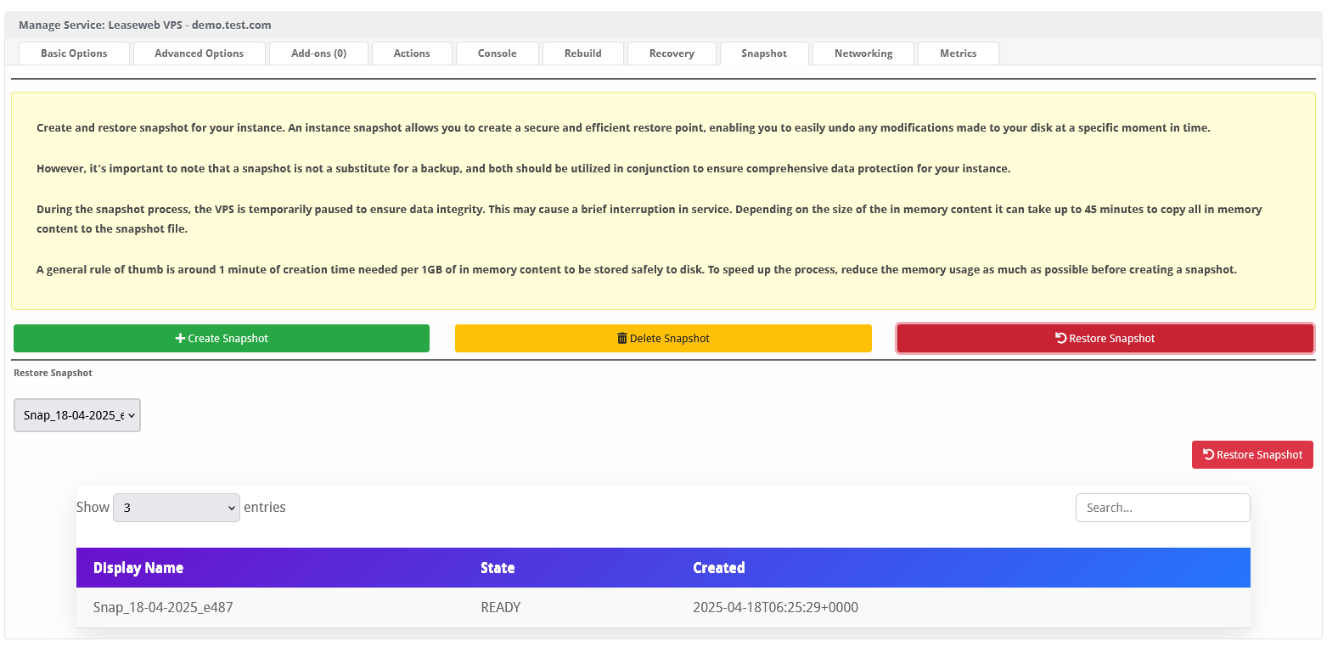Image resolution: width=1338 pixels, height=647 pixels.
Task: Focus the Search field above the table
Action: pyautogui.click(x=1162, y=508)
